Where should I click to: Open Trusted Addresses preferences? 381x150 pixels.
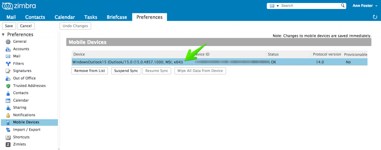[29, 85]
